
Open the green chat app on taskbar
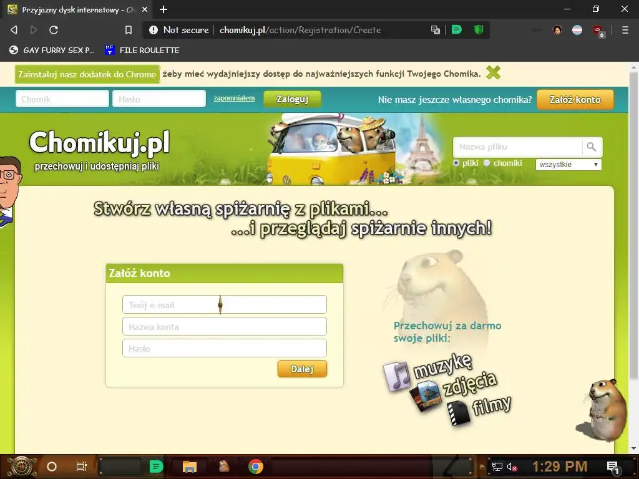tap(157, 467)
